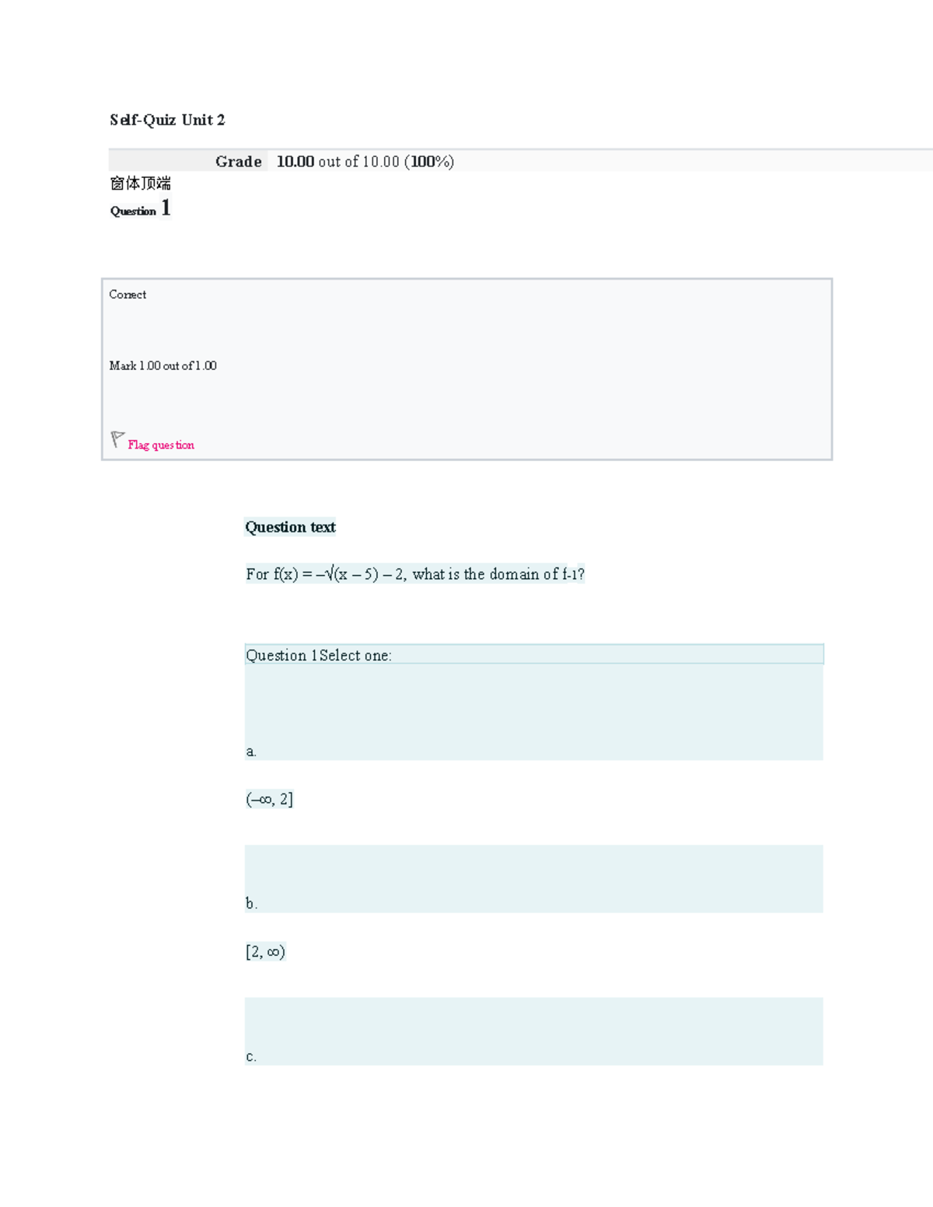Choose the answer [2, ∞)
Image resolution: width=933 pixels, height=1207 pixels.
tap(265, 952)
